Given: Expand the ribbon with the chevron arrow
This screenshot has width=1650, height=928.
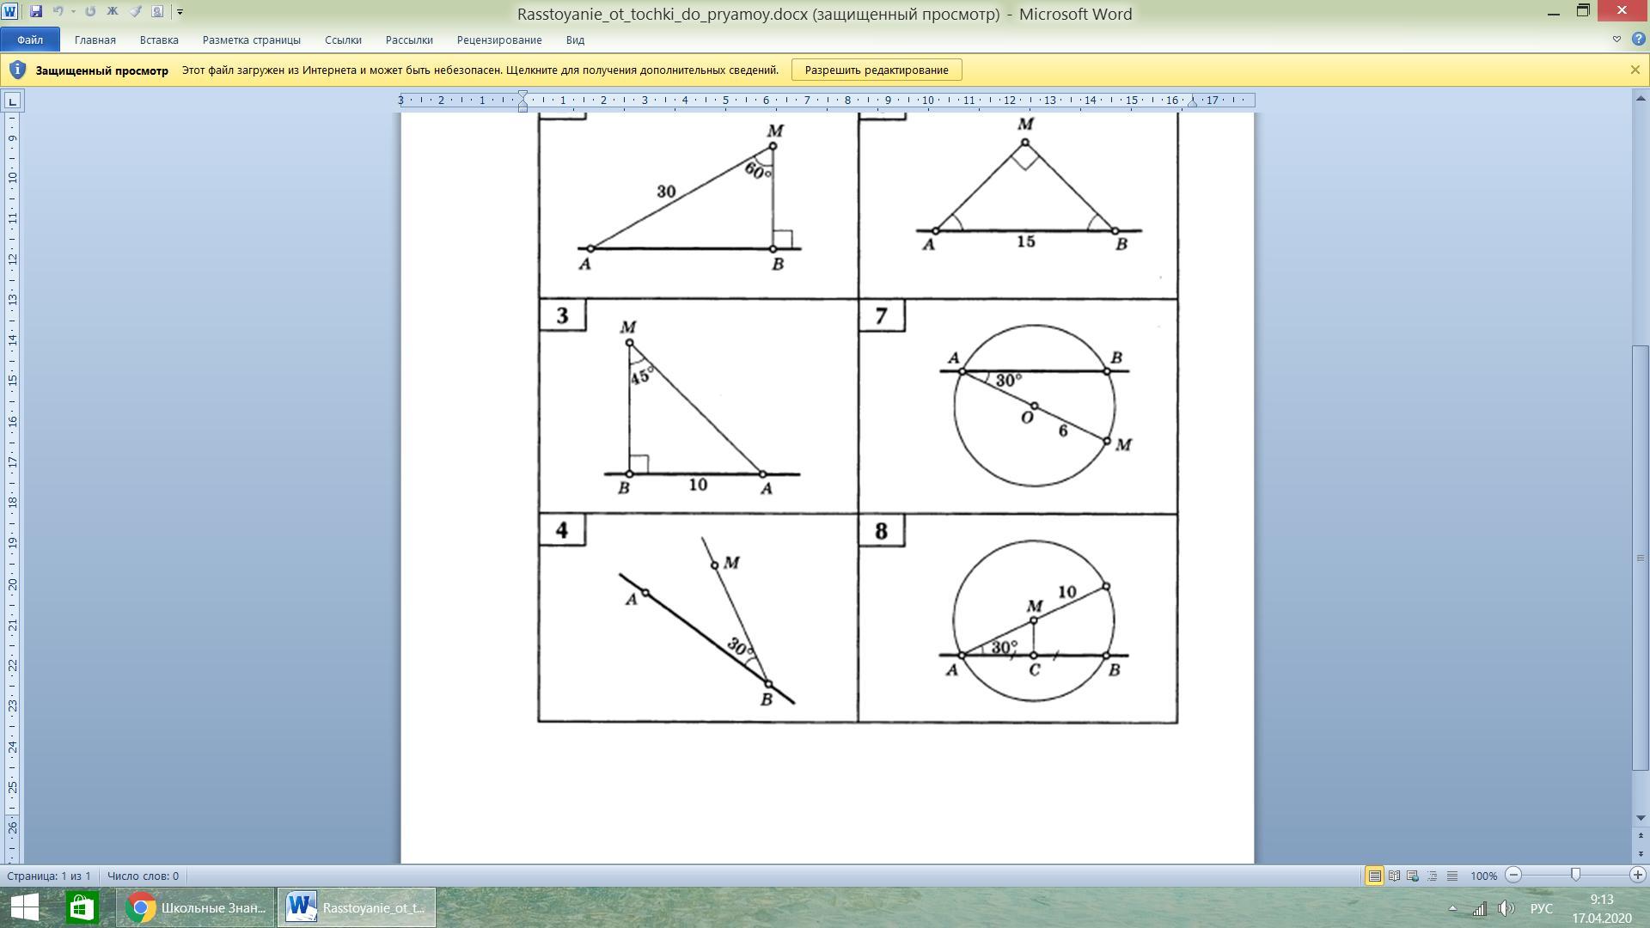Looking at the screenshot, I should point(1616,40).
